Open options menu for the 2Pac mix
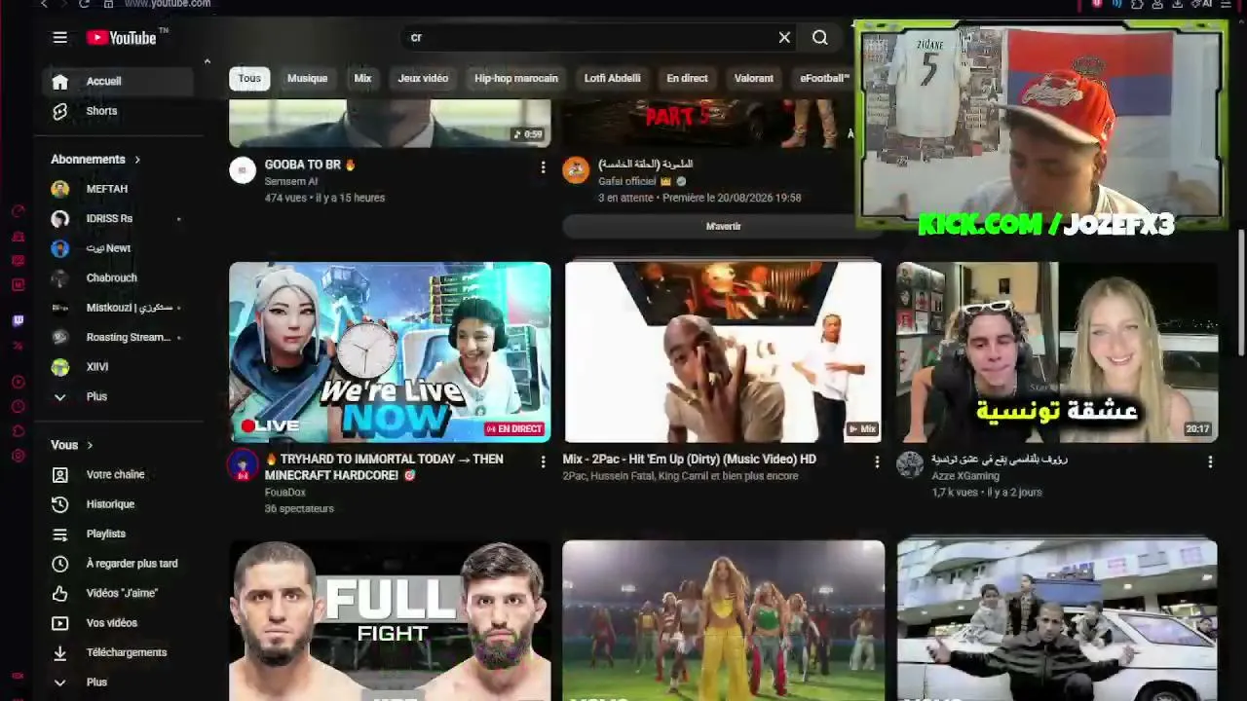 point(877,462)
